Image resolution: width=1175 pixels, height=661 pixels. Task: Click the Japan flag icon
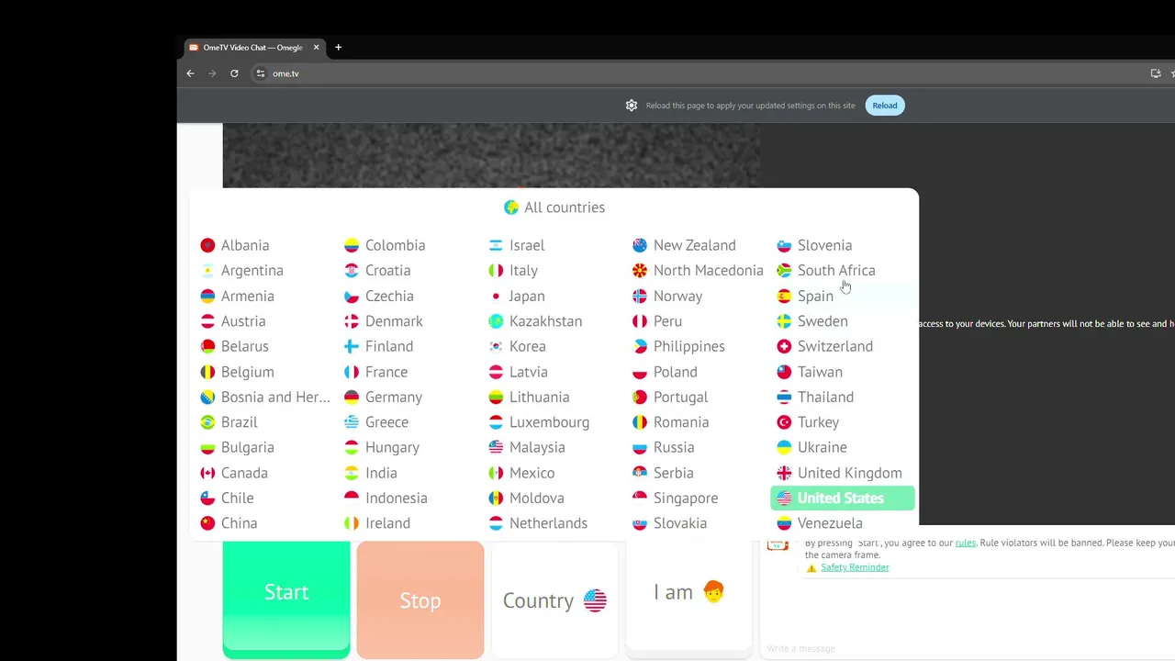(496, 296)
